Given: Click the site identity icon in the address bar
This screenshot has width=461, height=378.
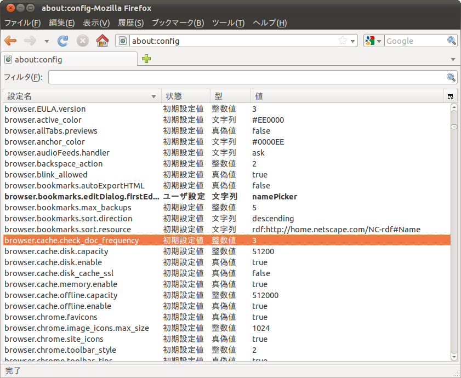Looking at the screenshot, I should click(123, 41).
